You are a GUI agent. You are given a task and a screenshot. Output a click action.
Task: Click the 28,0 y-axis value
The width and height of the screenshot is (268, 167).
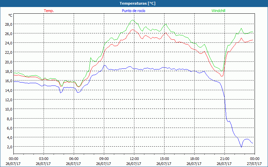coord(8,24)
